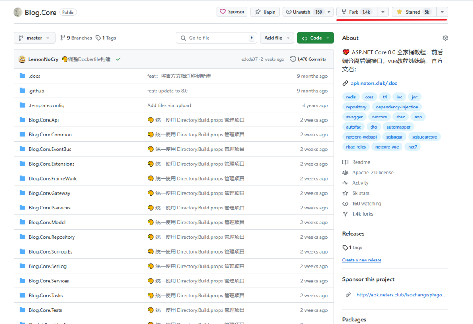The width and height of the screenshot is (473, 324).
Task: Expand the Unwatch notification options arrow
Action: coord(329,12)
